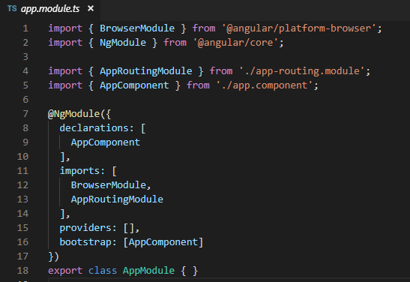Click 'AppComponent' in the line 5 import
The image size is (410, 282).
tap(134, 85)
